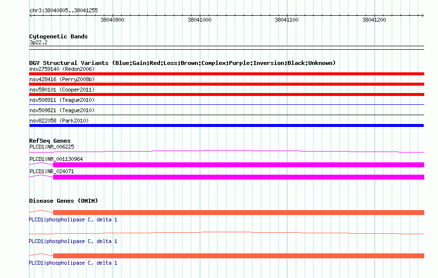Image resolution: width=438 pixels, height=278 pixels.
Task: Click the left arrow of the ruler
Action: click(x=31, y=15)
